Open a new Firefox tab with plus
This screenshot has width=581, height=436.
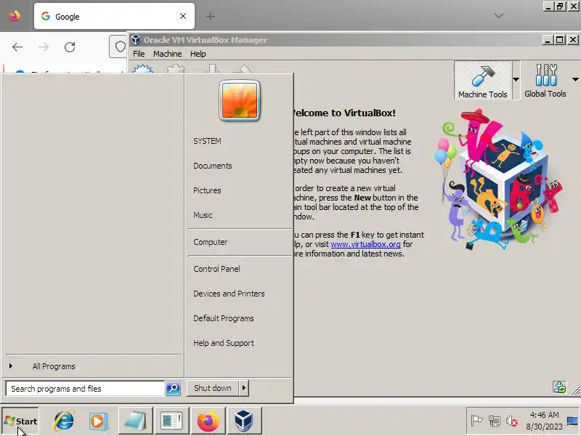click(211, 16)
